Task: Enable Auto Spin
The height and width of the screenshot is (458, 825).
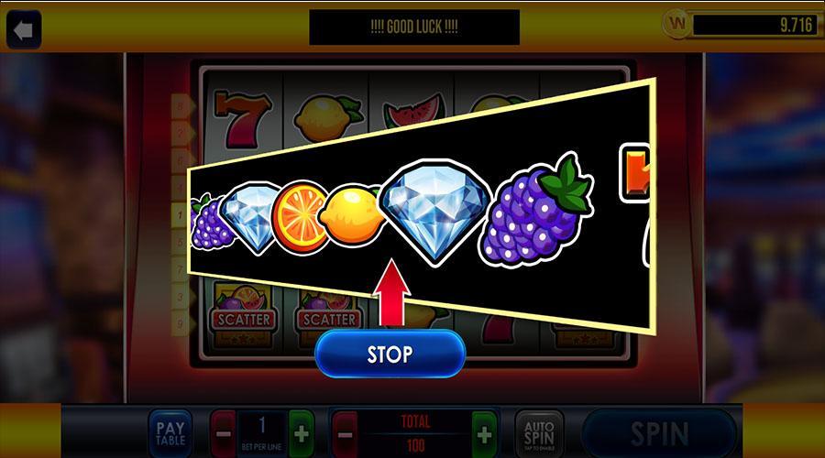Action: [x=539, y=434]
